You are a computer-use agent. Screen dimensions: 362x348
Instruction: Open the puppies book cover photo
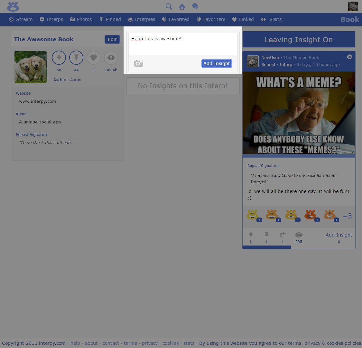(31, 67)
